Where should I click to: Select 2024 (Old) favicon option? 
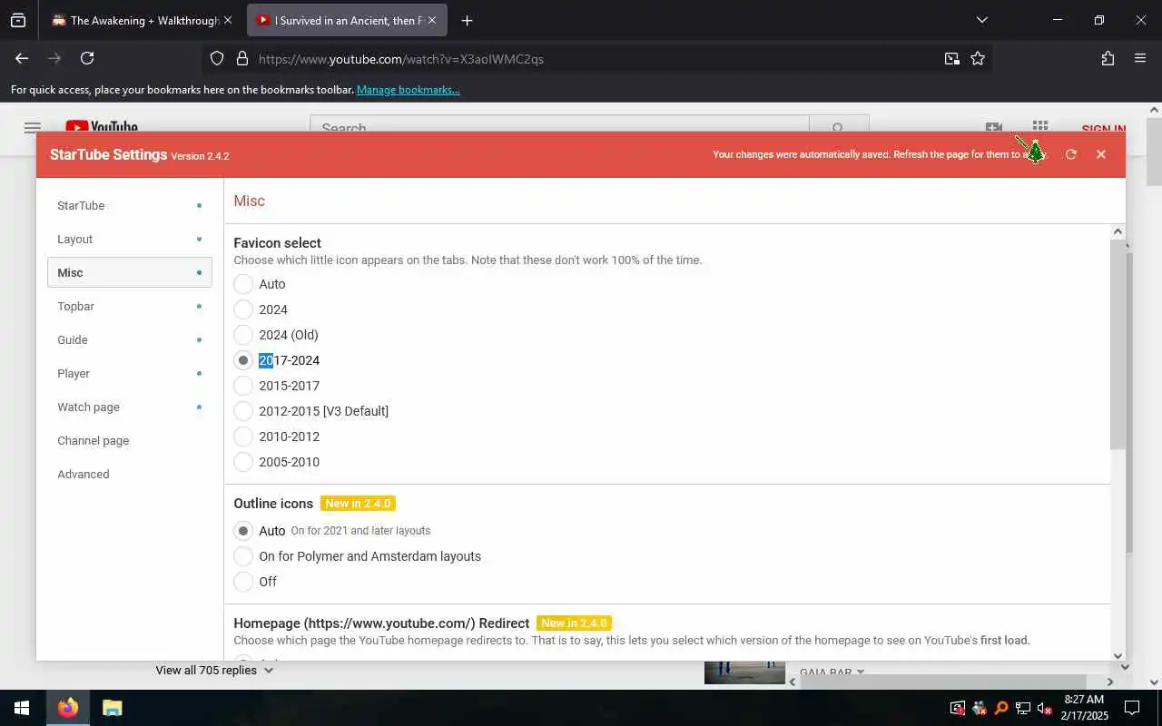(x=243, y=335)
